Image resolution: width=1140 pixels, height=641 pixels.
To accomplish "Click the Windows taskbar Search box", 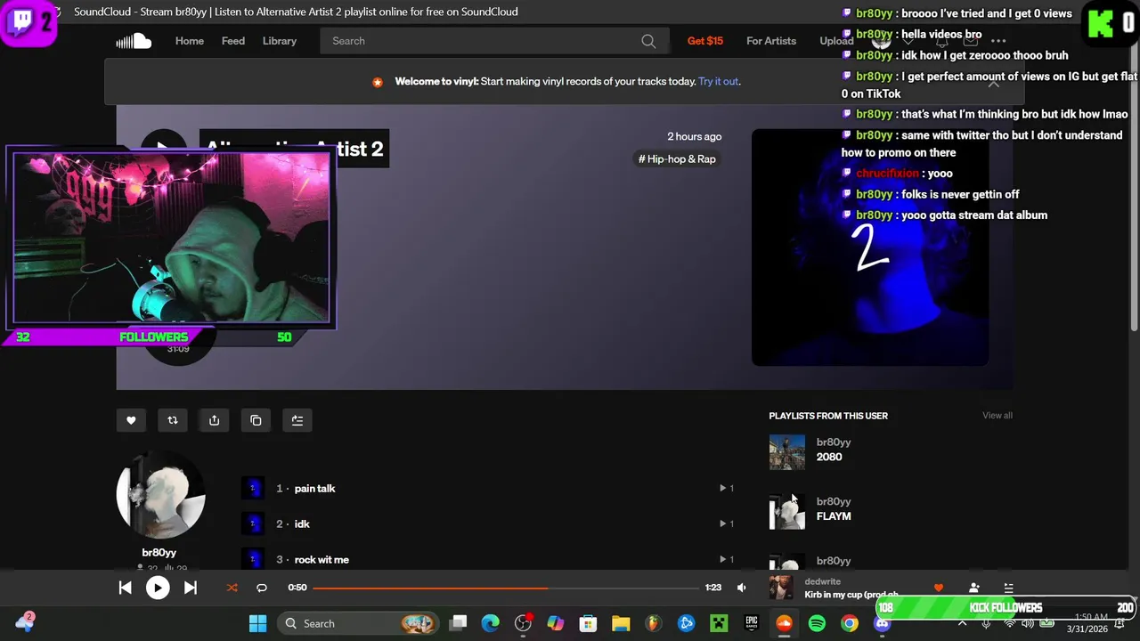I will click(x=357, y=623).
